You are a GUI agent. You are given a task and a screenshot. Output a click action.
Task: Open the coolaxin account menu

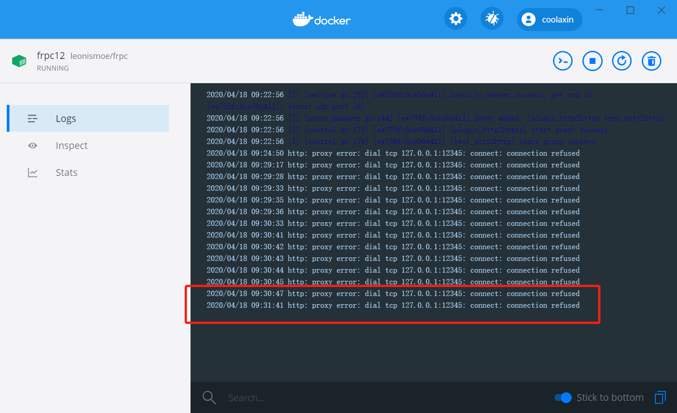click(x=549, y=19)
